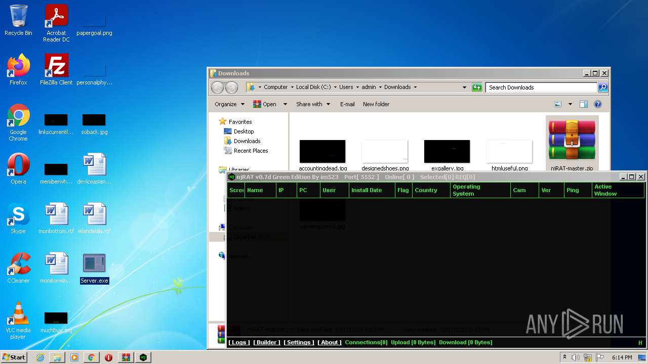This screenshot has width=648, height=364.
Task: Expand the Open button dropdown arrow
Action: tap(285, 104)
